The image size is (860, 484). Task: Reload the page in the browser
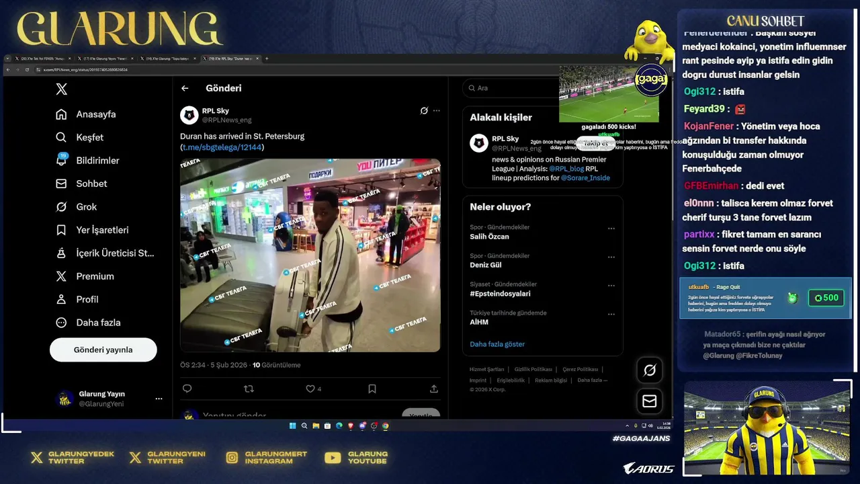pyautogui.click(x=28, y=69)
